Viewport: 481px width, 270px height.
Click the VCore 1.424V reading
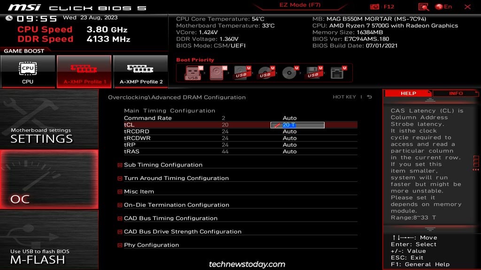click(x=197, y=32)
